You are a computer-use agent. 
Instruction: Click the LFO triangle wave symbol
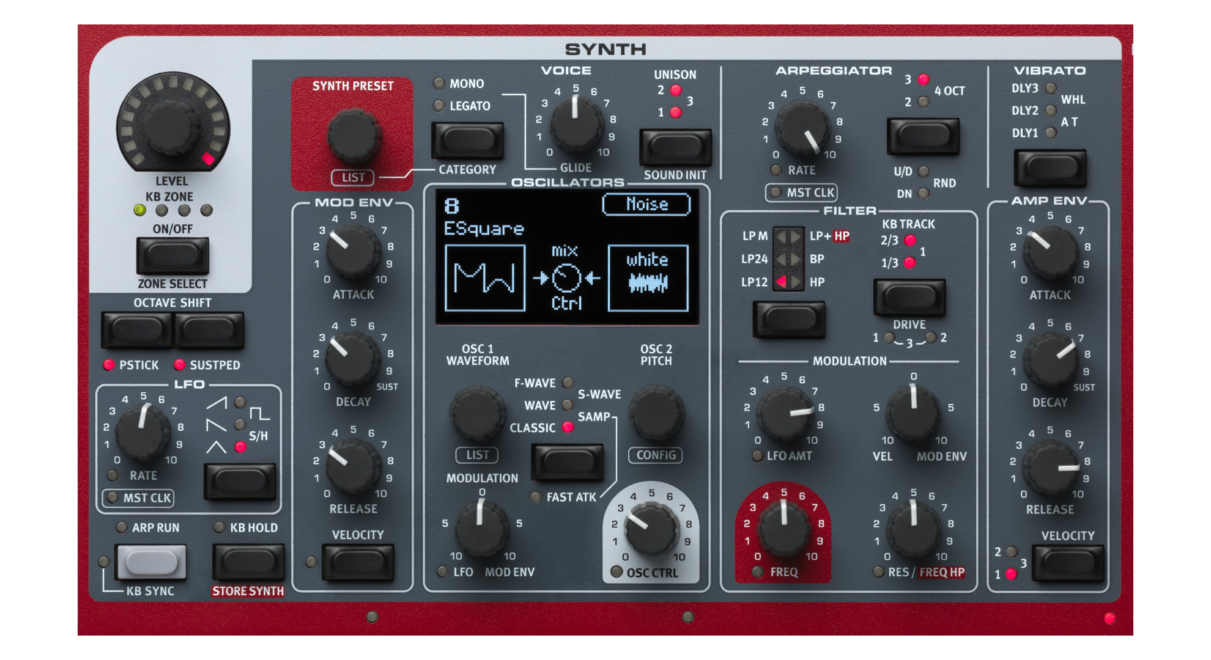(x=216, y=447)
